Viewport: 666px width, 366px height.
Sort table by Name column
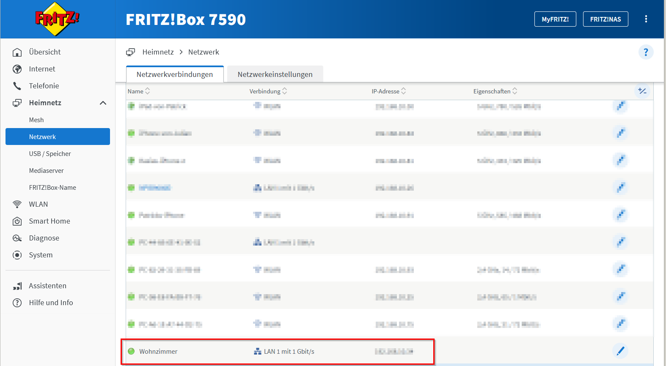139,91
